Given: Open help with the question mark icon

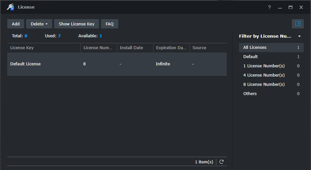Looking at the screenshot, I should click(269, 7).
